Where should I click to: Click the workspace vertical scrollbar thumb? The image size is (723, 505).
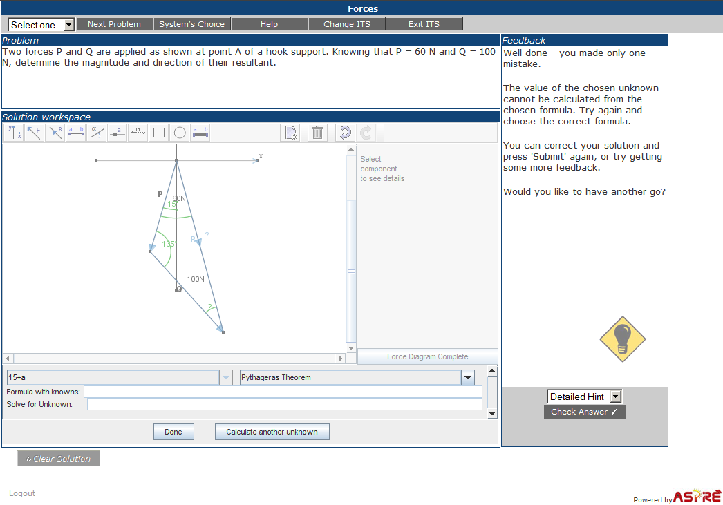pyautogui.click(x=351, y=271)
